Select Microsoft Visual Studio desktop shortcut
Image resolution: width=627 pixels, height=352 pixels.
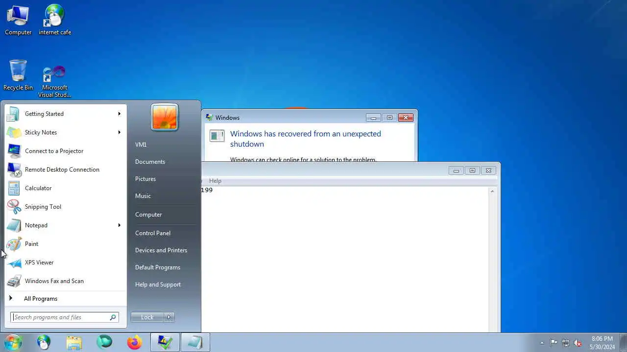click(54, 81)
